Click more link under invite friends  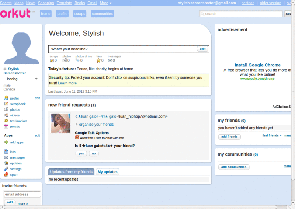pyautogui.click(x=22, y=203)
